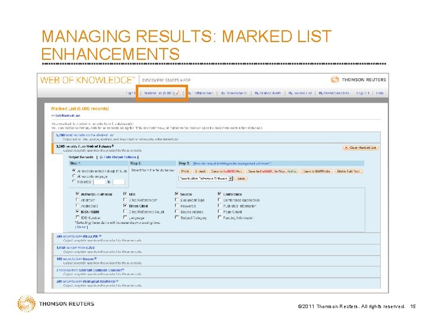
Task: Check the Subject Category checkbox
Action: [177, 217]
